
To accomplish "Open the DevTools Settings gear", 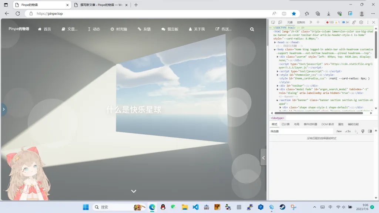I will (361, 22).
